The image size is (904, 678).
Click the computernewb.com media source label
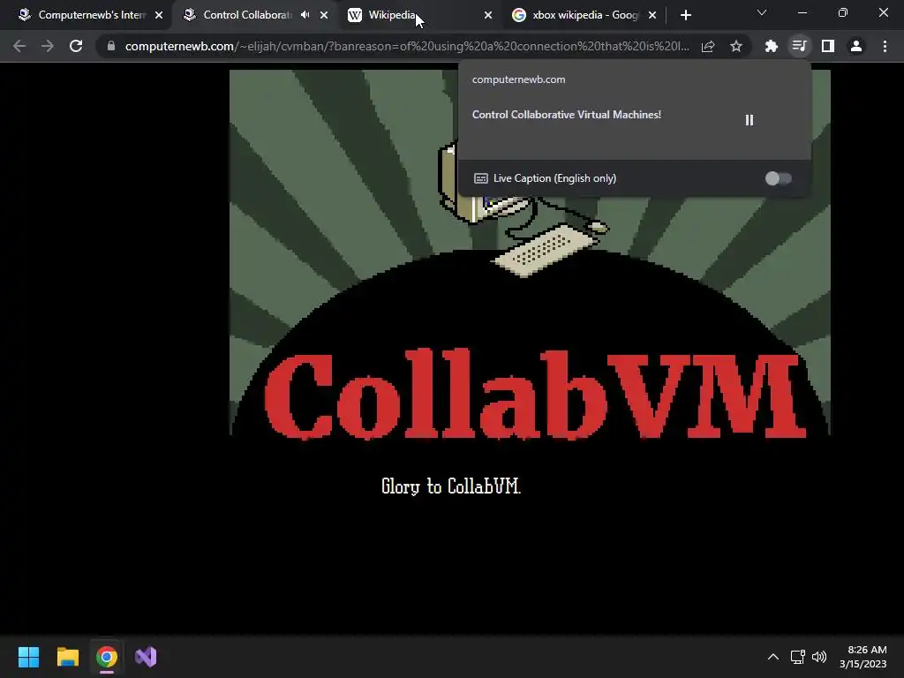tap(518, 79)
